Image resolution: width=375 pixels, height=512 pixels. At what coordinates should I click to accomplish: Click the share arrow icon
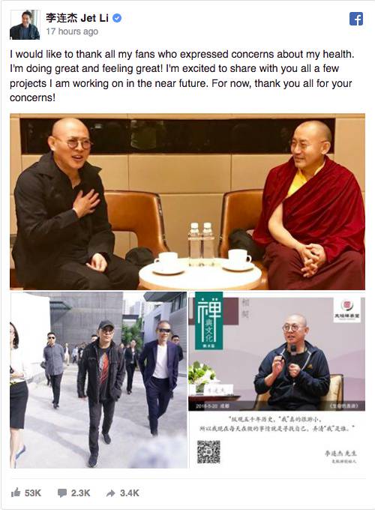pyautogui.click(x=111, y=493)
